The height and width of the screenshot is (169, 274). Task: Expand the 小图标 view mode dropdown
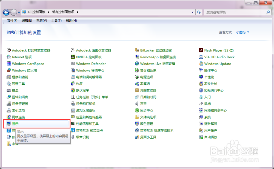coord(242,32)
